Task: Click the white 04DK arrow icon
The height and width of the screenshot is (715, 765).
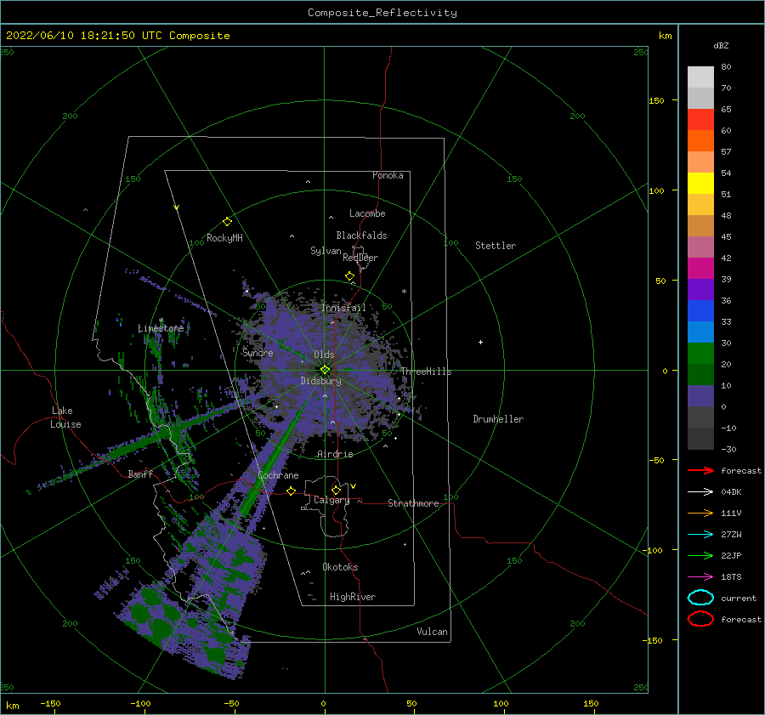Action: (x=700, y=491)
